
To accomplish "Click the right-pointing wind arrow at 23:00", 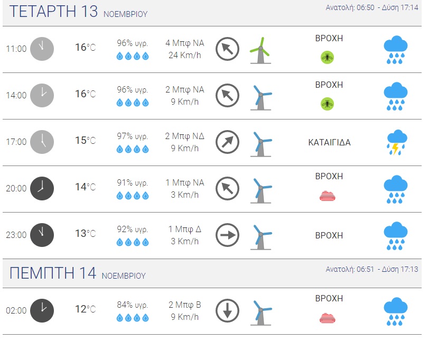I will [228, 235].
